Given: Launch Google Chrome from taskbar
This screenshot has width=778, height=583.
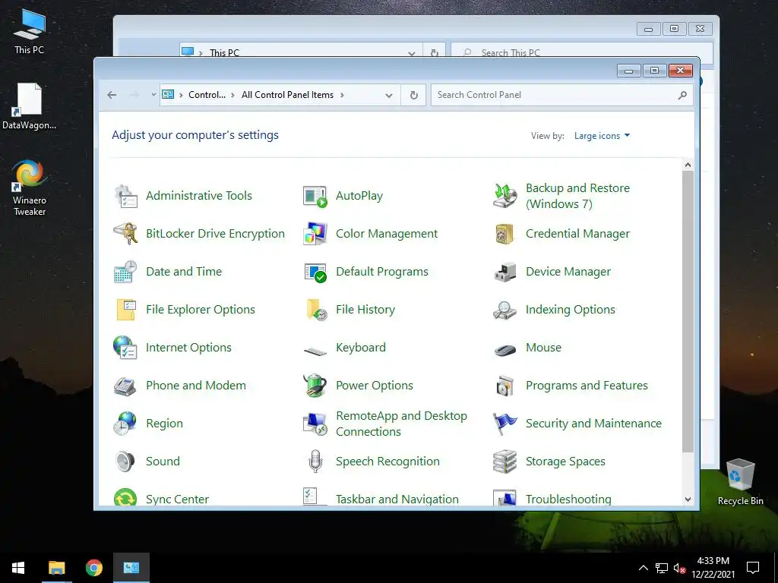Looking at the screenshot, I should click(93, 568).
